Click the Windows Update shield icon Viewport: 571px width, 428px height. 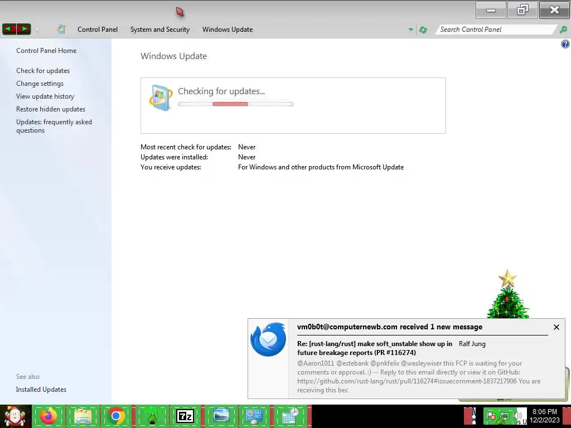coord(160,98)
